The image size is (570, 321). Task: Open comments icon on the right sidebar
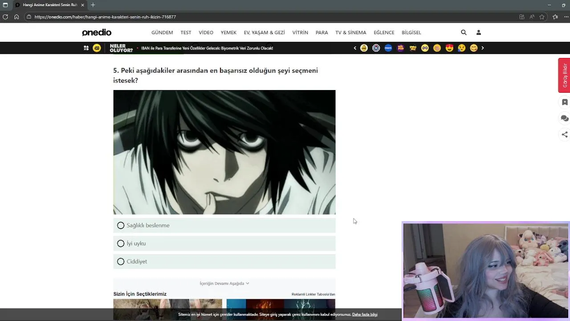(565, 118)
